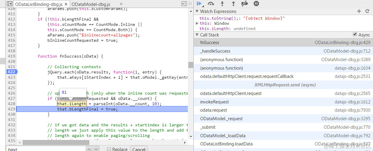Screen dimensions: 373x151
Task: Select the ODataModel._request stack frame
Action: [x=283, y=119]
